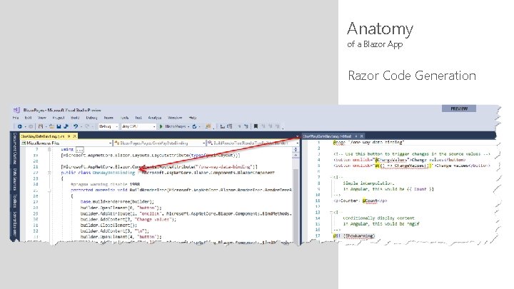Open the Any CPU platform dropdown

pos(138,126)
